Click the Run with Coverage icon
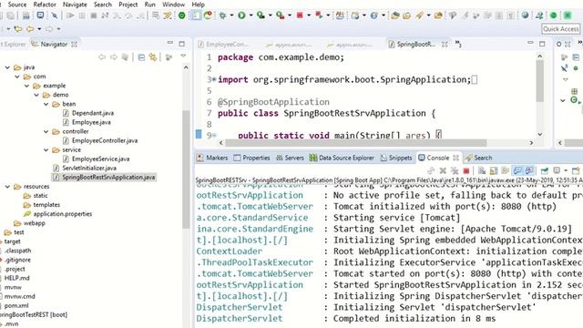The width and height of the screenshot is (583, 328). [261, 15]
